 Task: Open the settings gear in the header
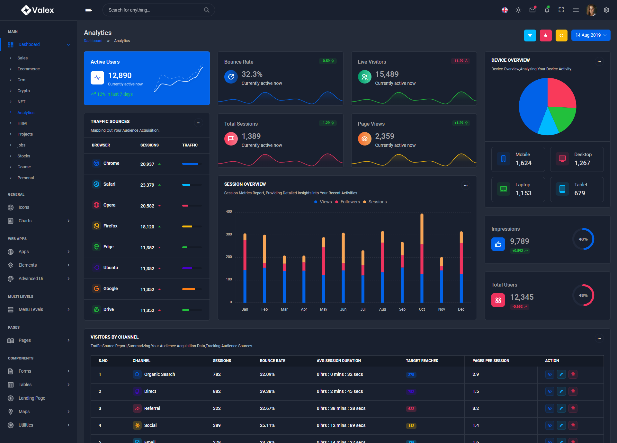606,10
